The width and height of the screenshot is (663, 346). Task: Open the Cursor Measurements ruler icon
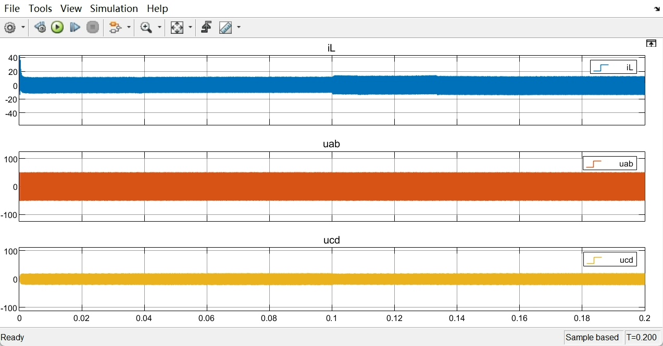(226, 27)
